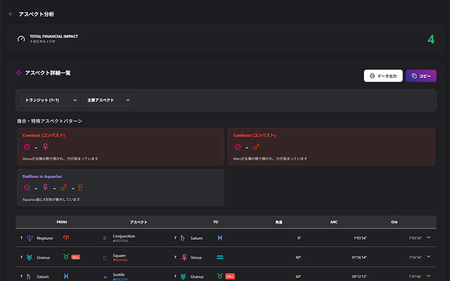Screen dimensions: 450x281
Task: Click the データ出力 export button
Action: point(383,76)
